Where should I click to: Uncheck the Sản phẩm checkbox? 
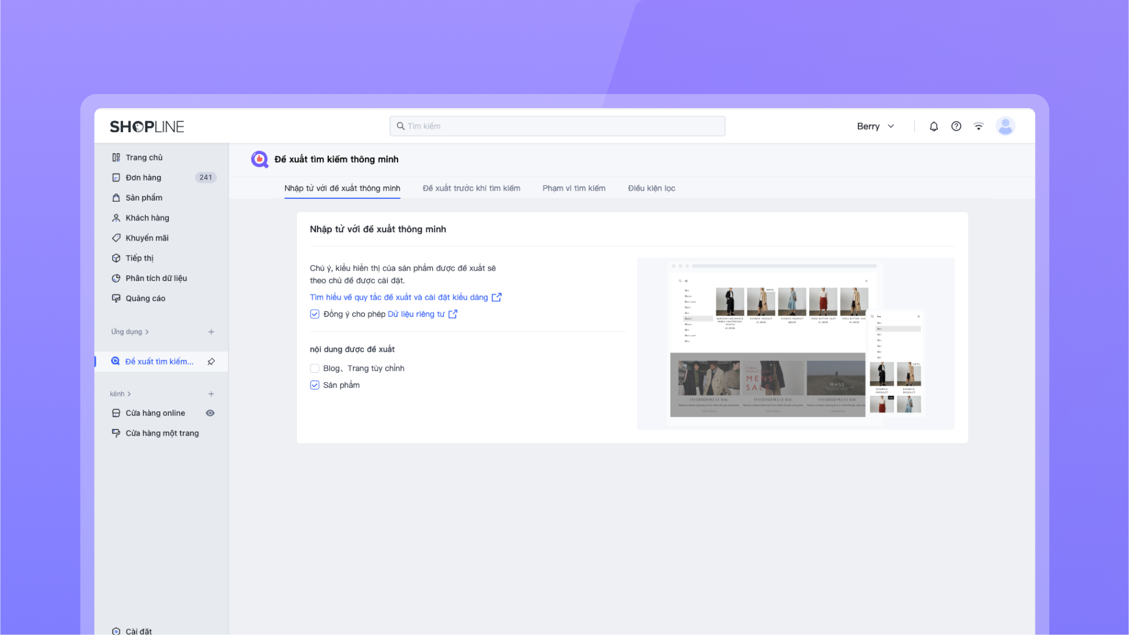[x=315, y=385]
